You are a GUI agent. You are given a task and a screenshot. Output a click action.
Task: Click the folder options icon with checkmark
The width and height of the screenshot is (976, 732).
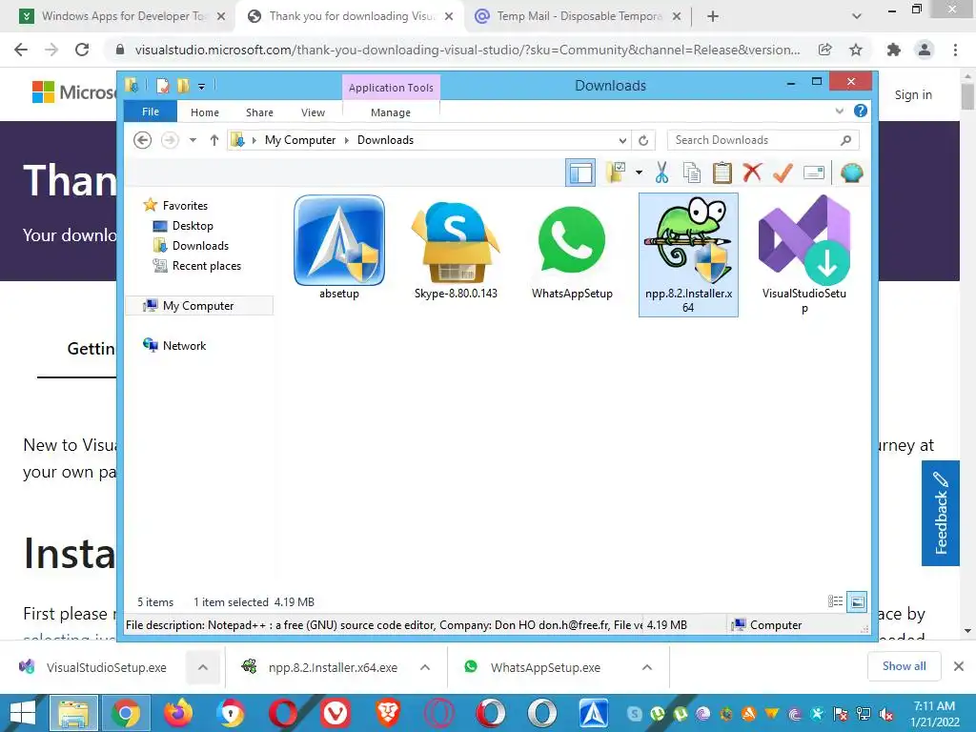tap(616, 173)
